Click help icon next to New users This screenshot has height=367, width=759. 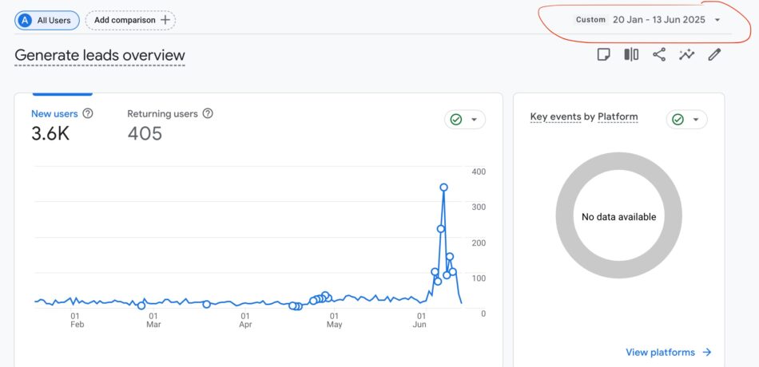point(88,114)
